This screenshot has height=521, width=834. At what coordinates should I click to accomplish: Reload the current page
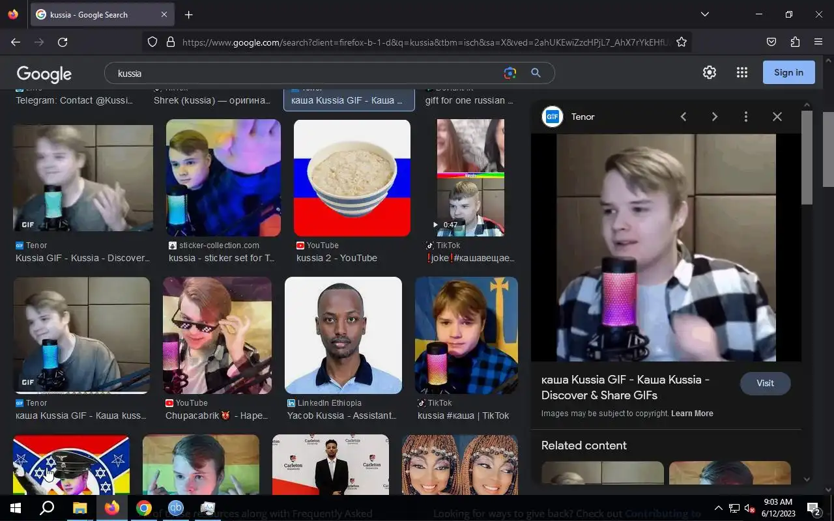point(63,42)
